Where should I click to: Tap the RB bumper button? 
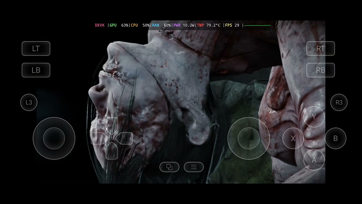pyautogui.click(x=320, y=70)
